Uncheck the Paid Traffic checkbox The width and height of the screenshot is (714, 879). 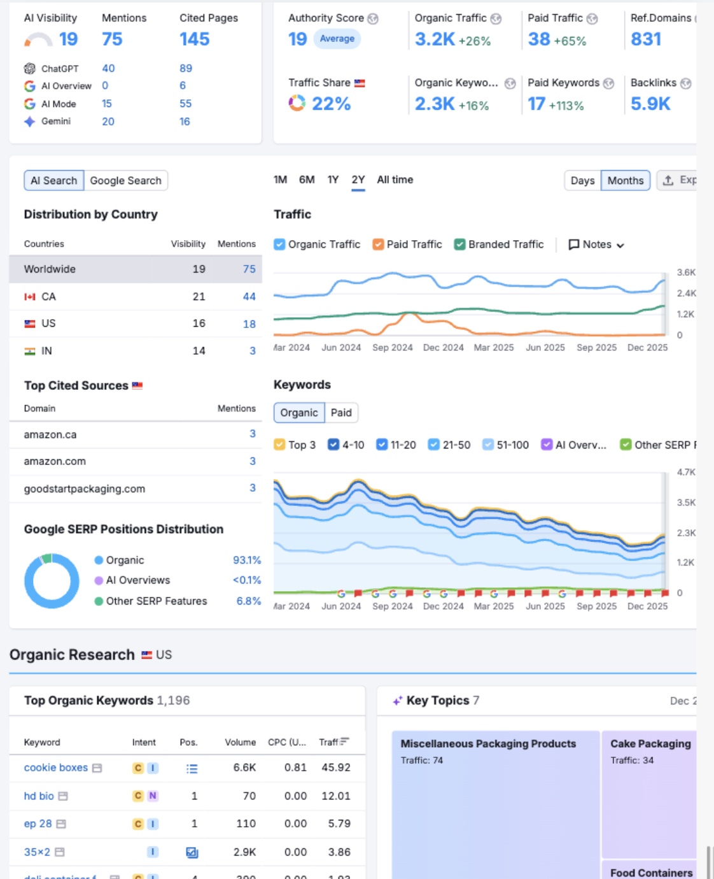(x=377, y=244)
